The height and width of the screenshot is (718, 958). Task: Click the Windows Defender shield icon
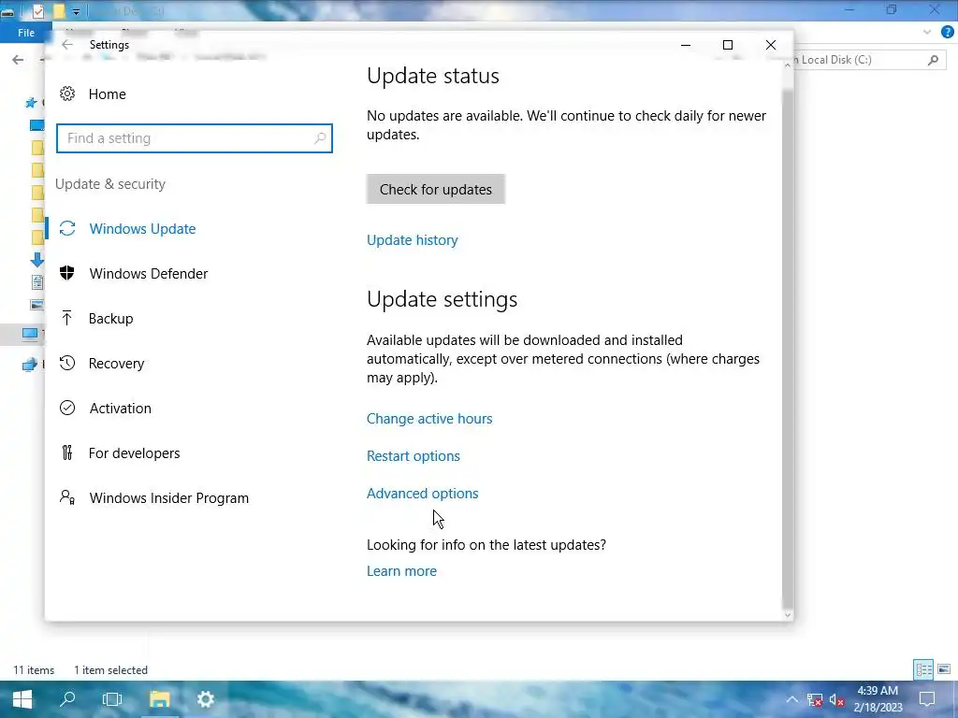[x=67, y=273]
